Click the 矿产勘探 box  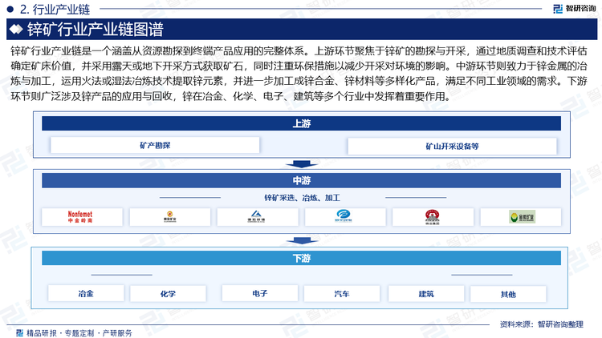coord(155,145)
